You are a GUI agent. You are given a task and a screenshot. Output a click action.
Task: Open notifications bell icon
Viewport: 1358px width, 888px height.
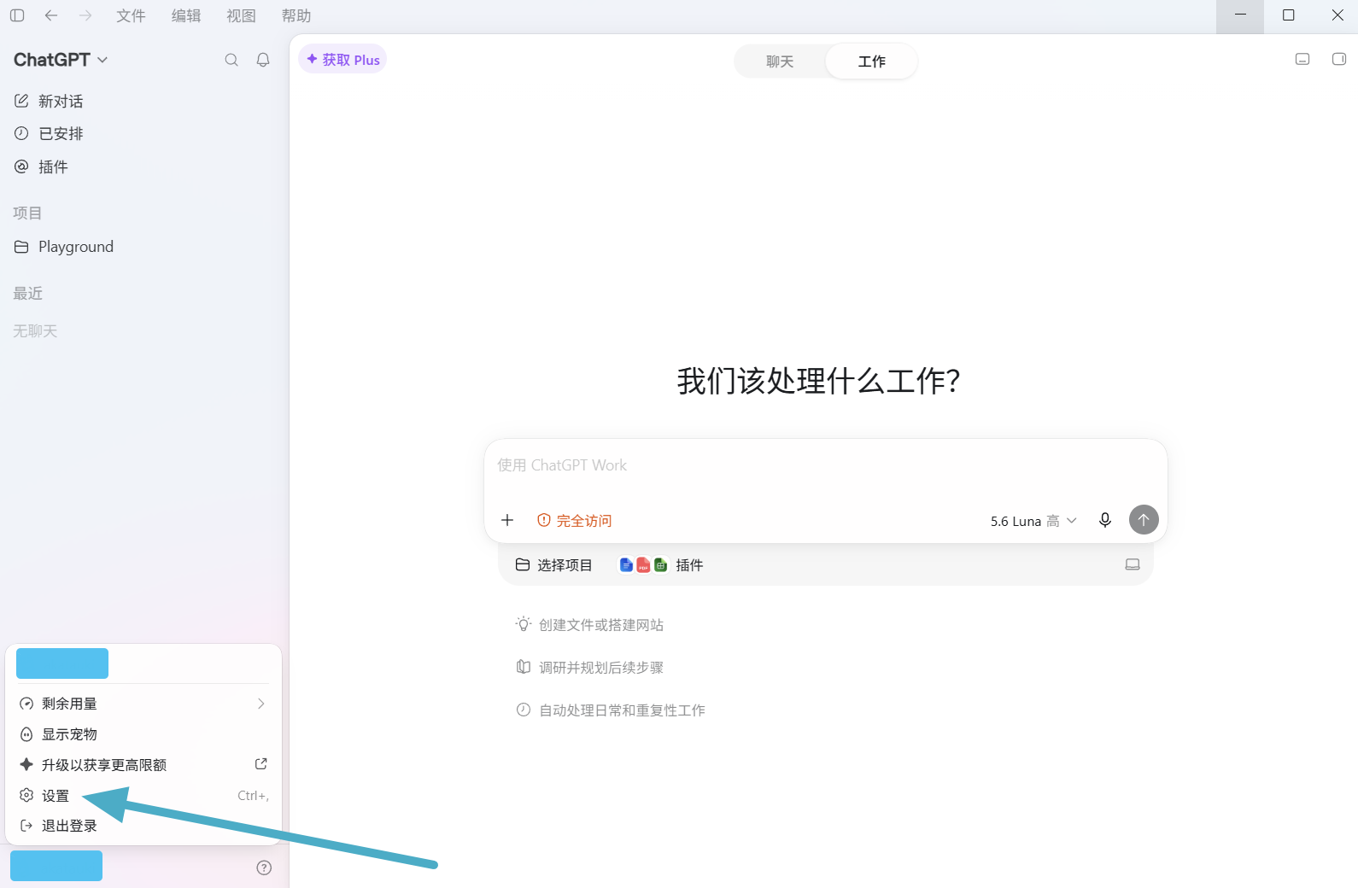tap(263, 60)
